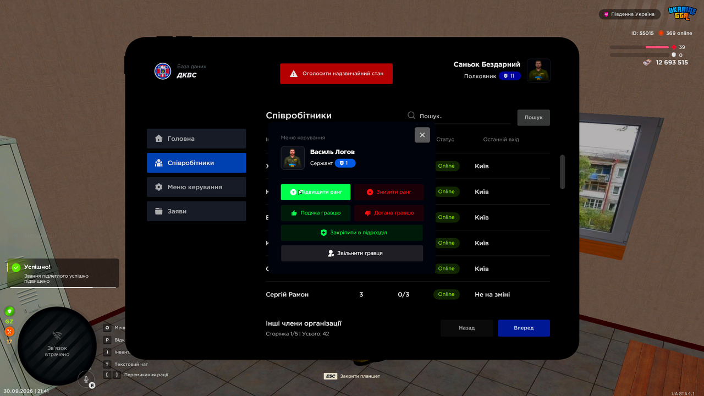Click the 369 online indicator
This screenshot has height=396, width=704.
[675, 33]
